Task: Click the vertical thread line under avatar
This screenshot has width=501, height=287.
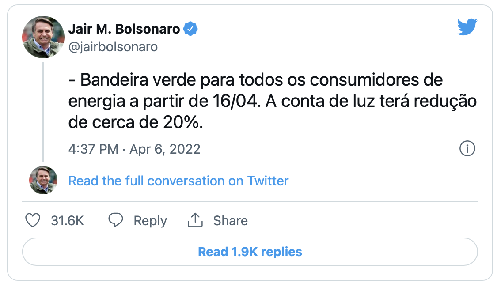Action: click(43, 111)
